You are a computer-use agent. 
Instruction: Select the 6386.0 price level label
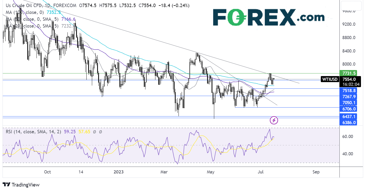(x=349, y=122)
